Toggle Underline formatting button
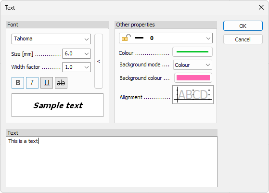Image resolution: width=269 pixels, height=193 pixels. [x=47, y=83]
